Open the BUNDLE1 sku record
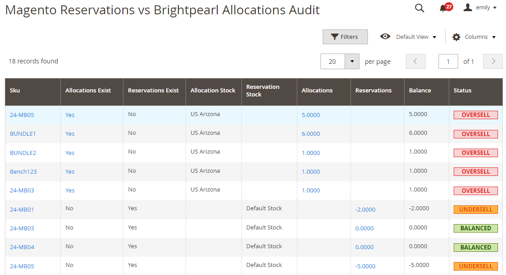Image resolution: width=506 pixels, height=275 pixels. click(23, 133)
